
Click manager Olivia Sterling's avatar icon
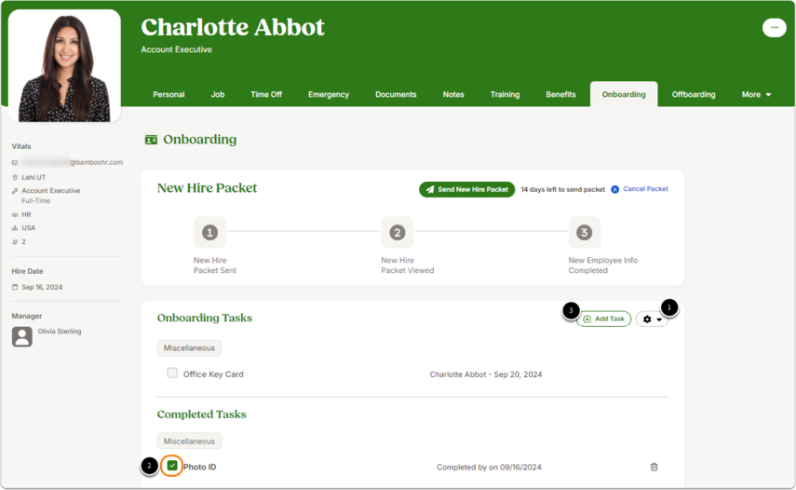tap(21, 336)
